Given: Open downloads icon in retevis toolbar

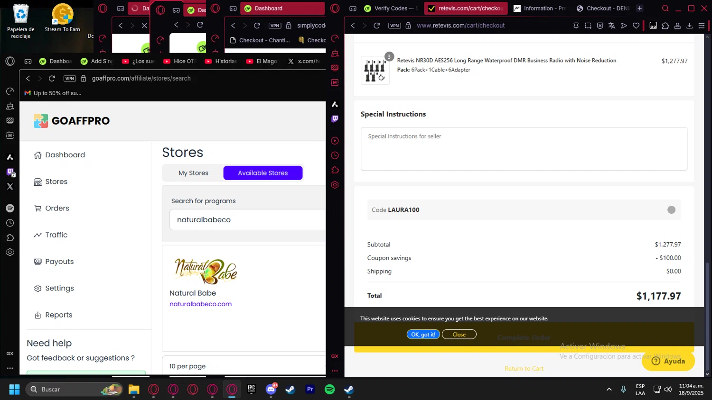Looking at the screenshot, I should [x=690, y=26].
